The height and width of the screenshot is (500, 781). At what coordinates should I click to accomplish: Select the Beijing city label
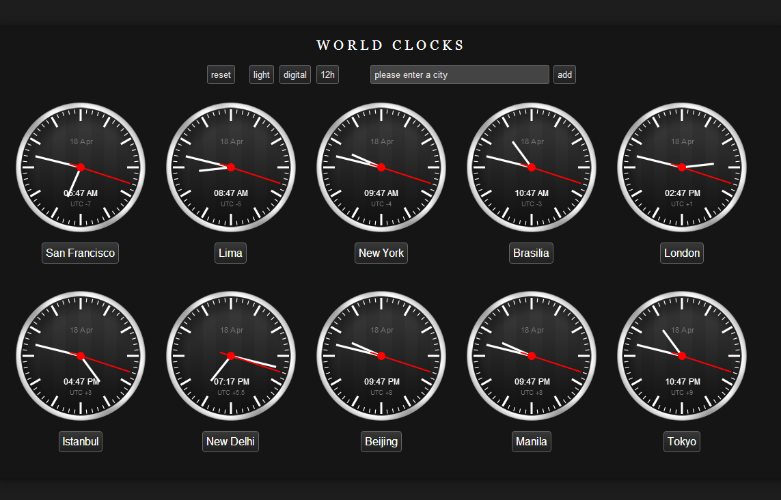click(381, 441)
